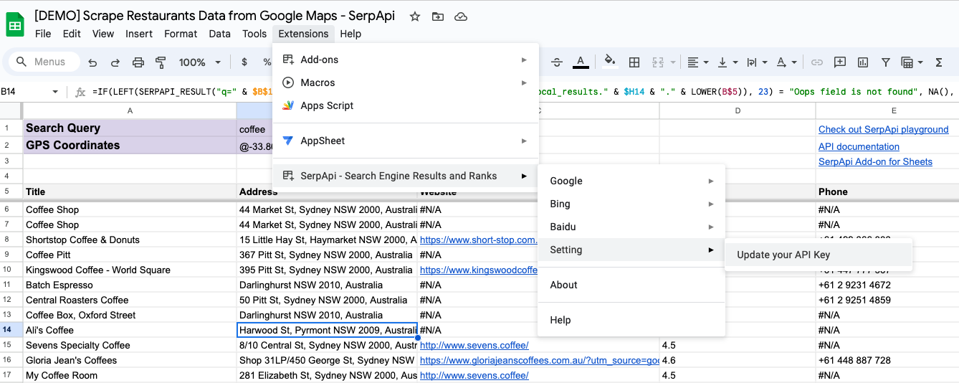Open the Tools menu

(254, 34)
